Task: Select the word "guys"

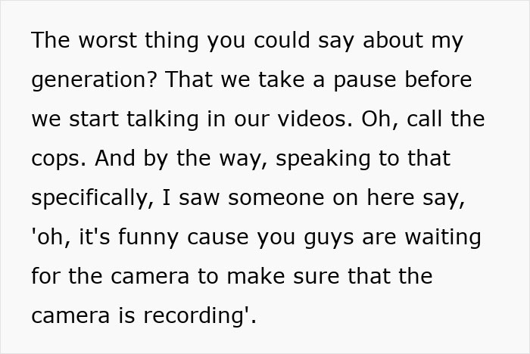Action: click(x=329, y=238)
